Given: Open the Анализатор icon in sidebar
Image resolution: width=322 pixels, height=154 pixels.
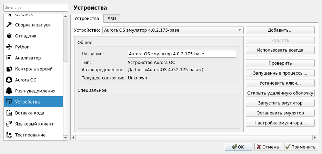Looking at the screenshot, I should pos(9,58).
